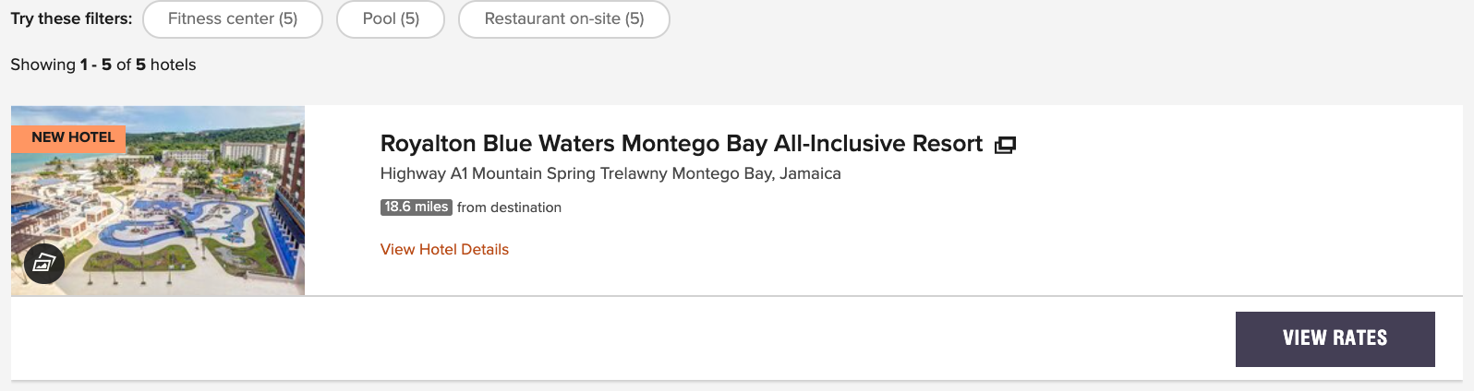Enable the Restaurant on-site (5) filter
The height and width of the screenshot is (391, 1474).
pos(563,19)
